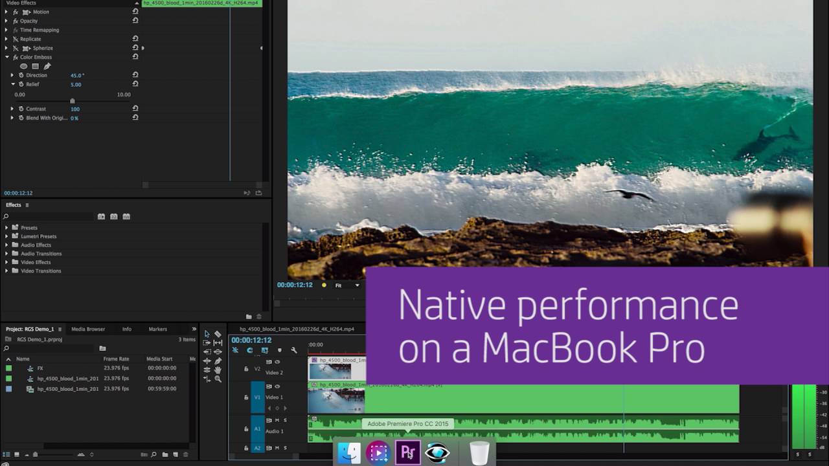The width and height of the screenshot is (829, 466).
Task: Toggle Video 1 track output eye
Action: click(x=277, y=386)
